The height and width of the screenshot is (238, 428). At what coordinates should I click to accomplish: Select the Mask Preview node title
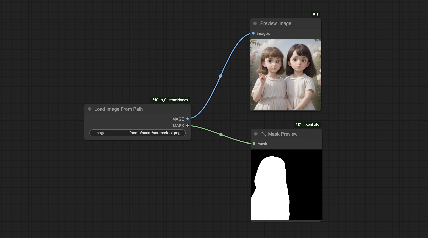point(283,134)
